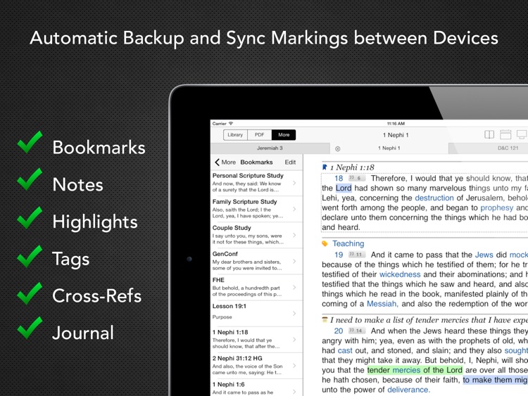
Task: Tap the 'destruction' link in verse 18
Action: tap(434, 198)
